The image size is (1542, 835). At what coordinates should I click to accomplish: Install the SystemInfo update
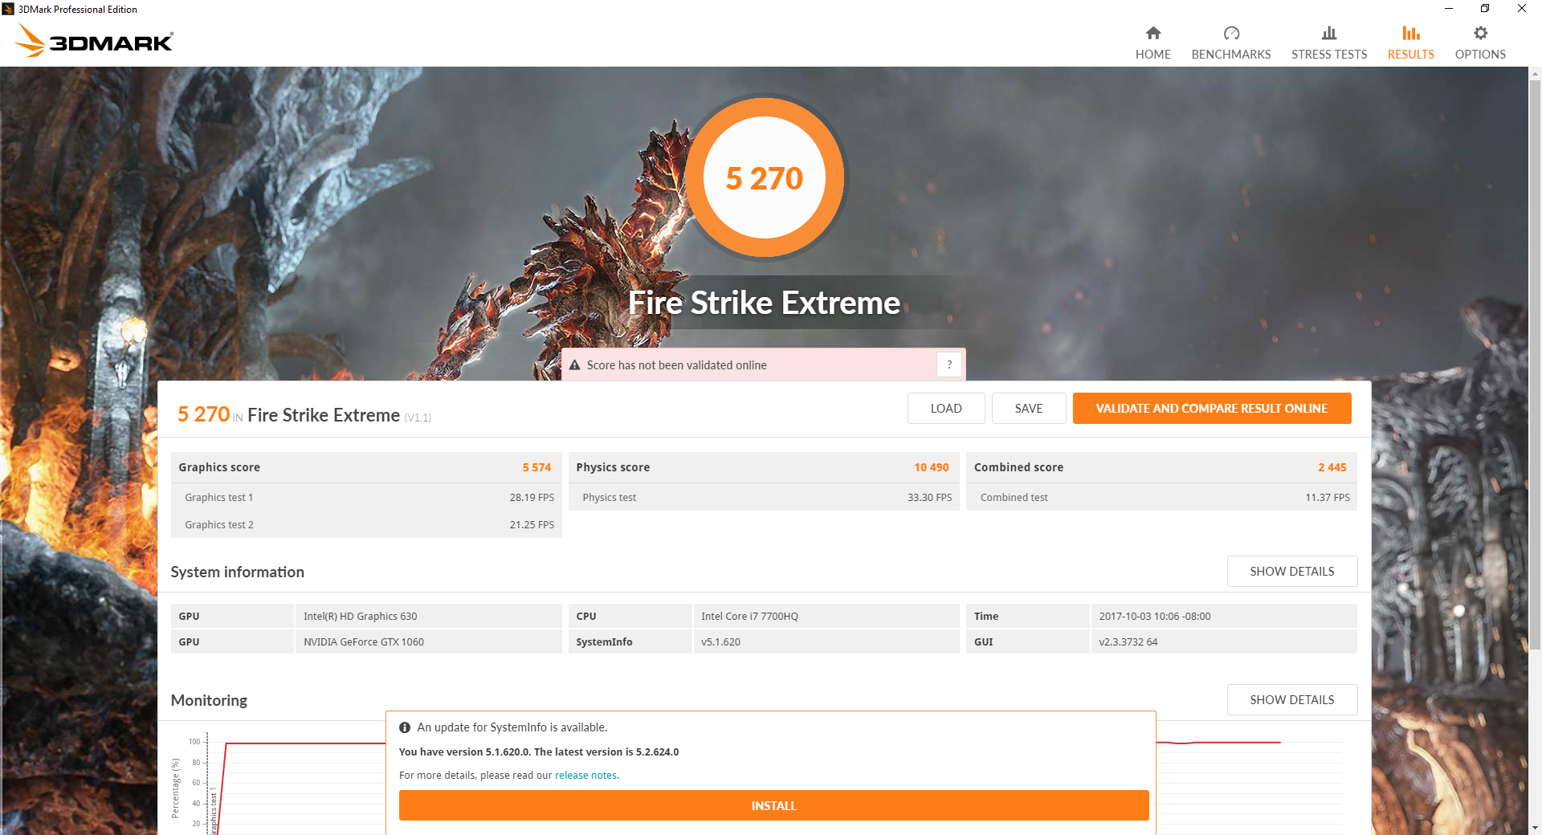pyautogui.click(x=773, y=805)
